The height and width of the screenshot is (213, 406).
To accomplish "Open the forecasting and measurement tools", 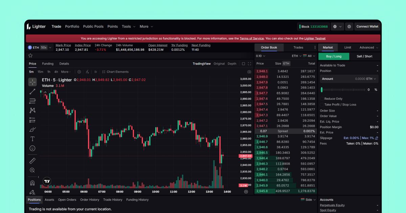I will (32, 120).
